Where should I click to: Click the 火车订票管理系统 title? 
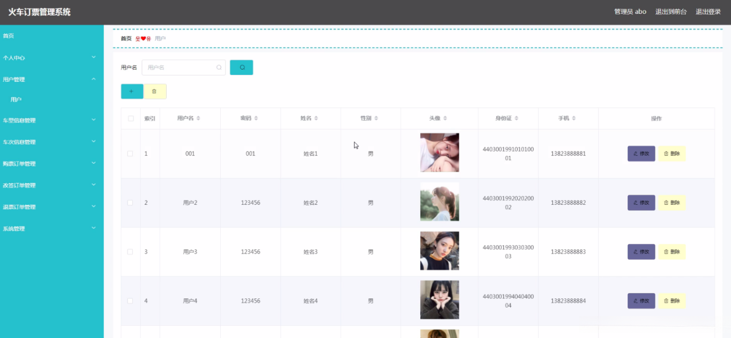(x=39, y=12)
